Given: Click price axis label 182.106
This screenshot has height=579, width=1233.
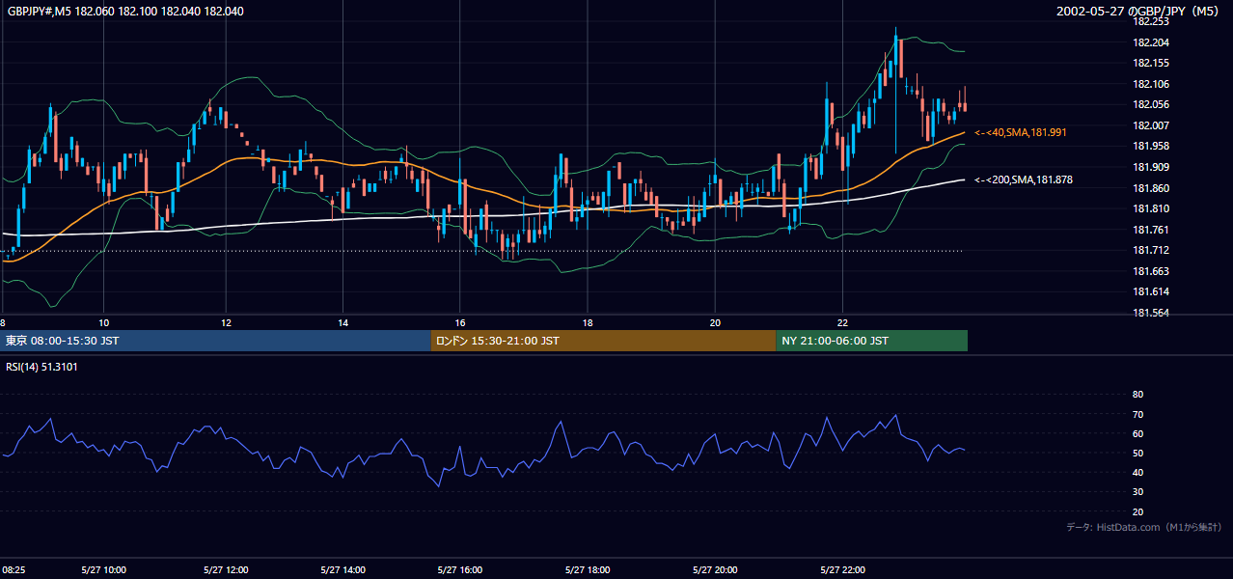Looking at the screenshot, I should click(1150, 84).
